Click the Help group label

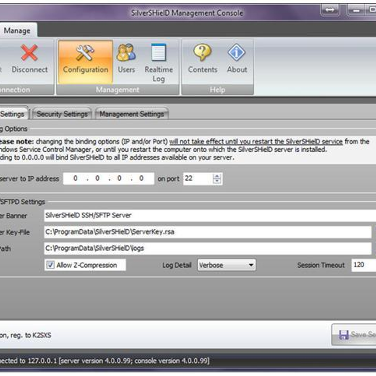217,90
